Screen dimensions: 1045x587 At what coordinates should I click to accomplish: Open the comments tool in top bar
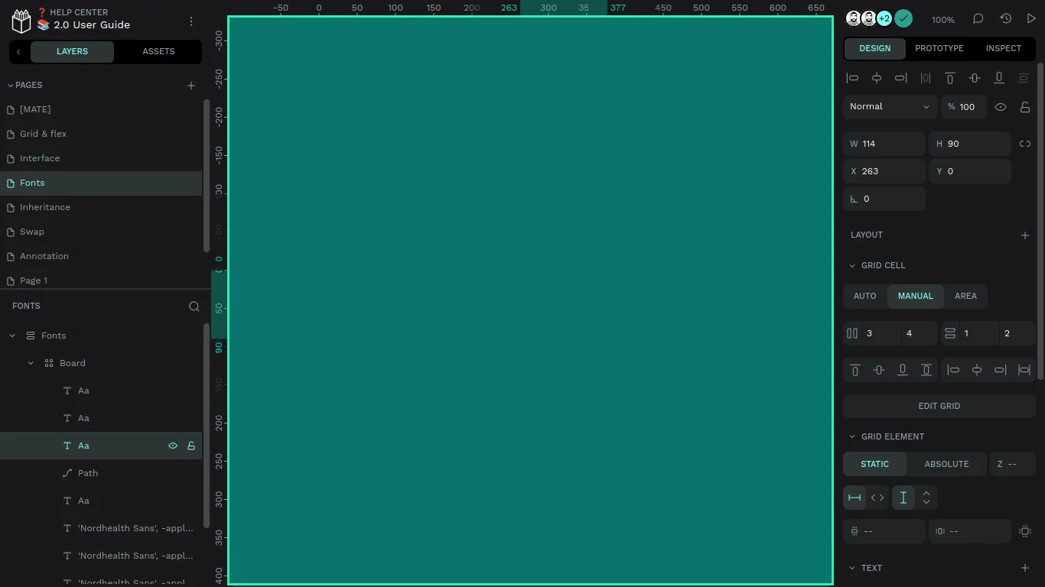coord(978,19)
